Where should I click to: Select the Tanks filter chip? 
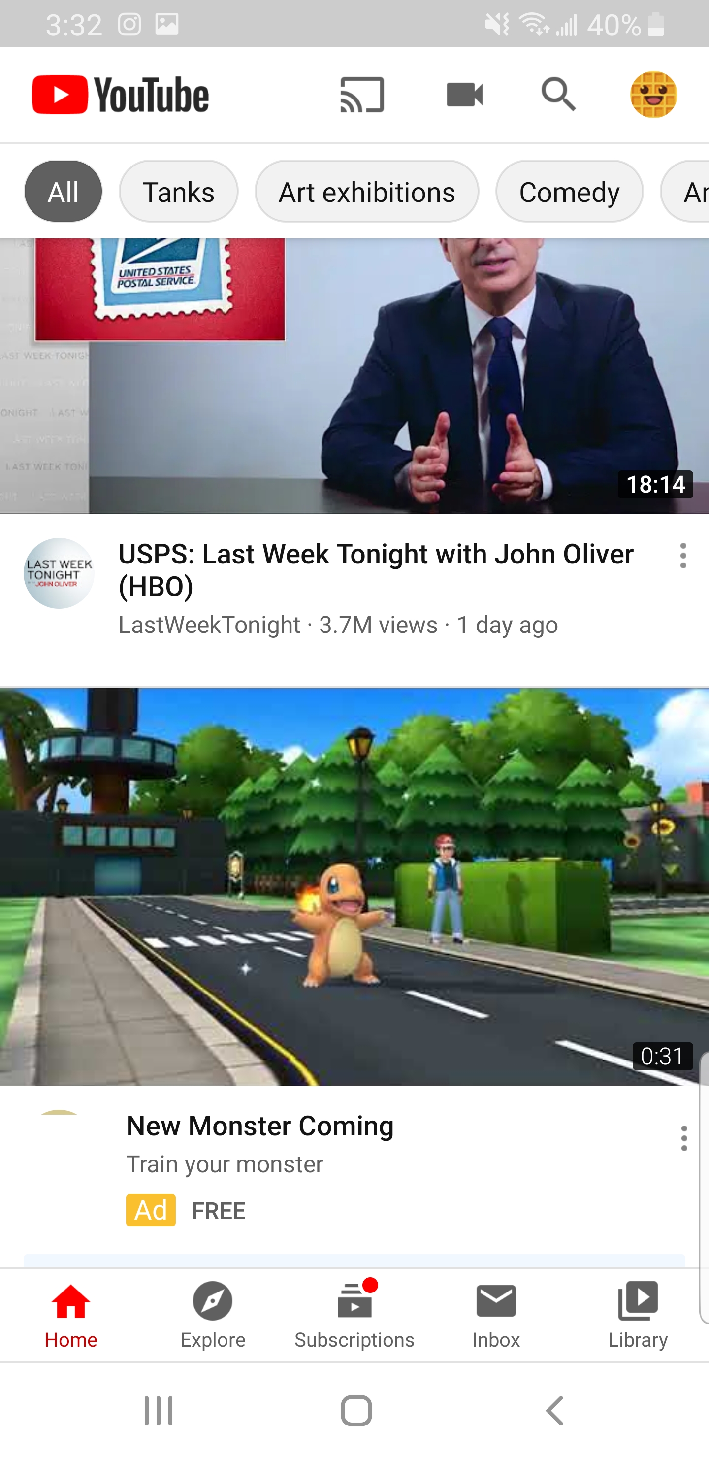click(x=179, y=192)
